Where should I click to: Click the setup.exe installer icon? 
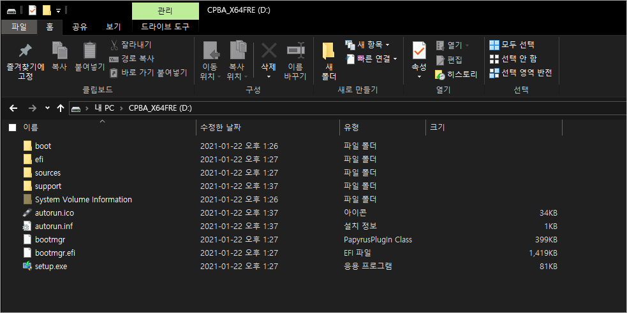pyautogui.click(x=27, y=266)
